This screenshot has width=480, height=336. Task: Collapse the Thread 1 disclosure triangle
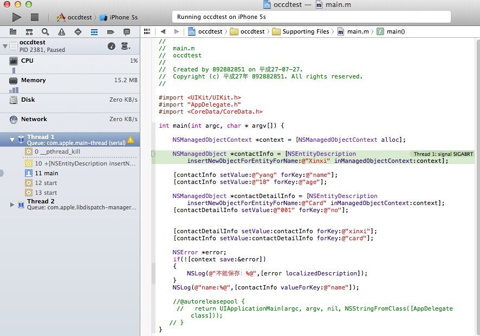[12, 140]
